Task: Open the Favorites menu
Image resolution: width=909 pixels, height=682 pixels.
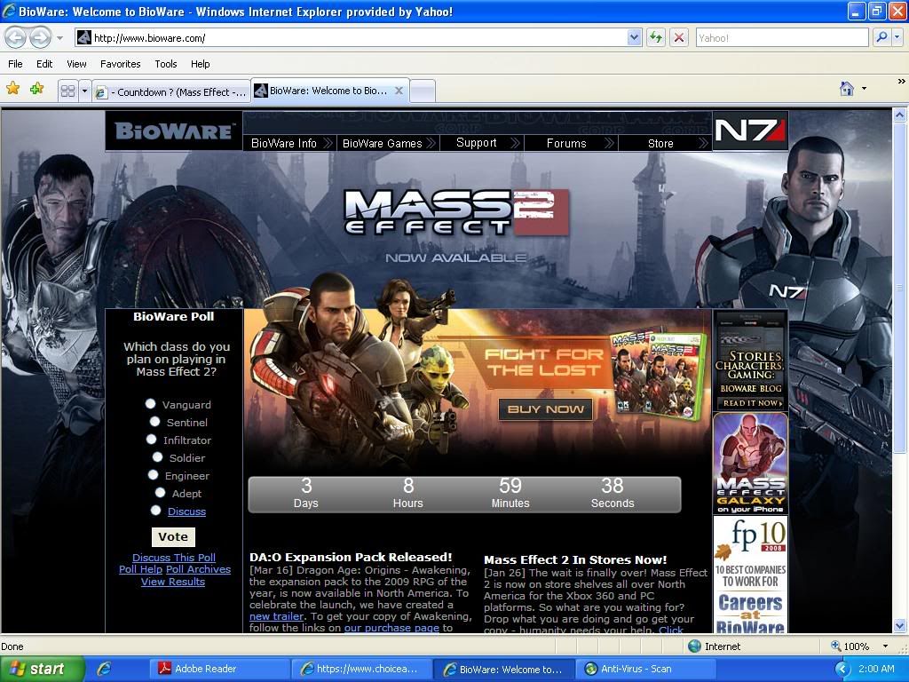Action: [120, 64]
